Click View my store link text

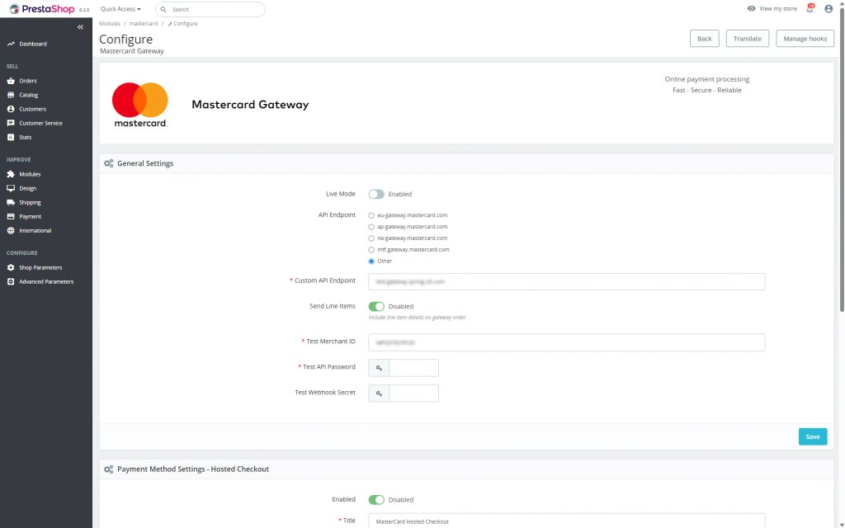(x=778, y=8)
